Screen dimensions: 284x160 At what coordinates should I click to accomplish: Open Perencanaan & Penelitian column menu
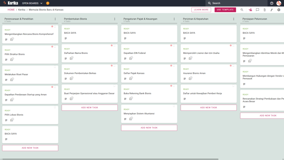[55, 19]
